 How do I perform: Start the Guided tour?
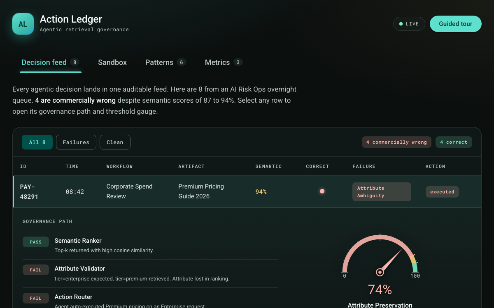(455, 24)
